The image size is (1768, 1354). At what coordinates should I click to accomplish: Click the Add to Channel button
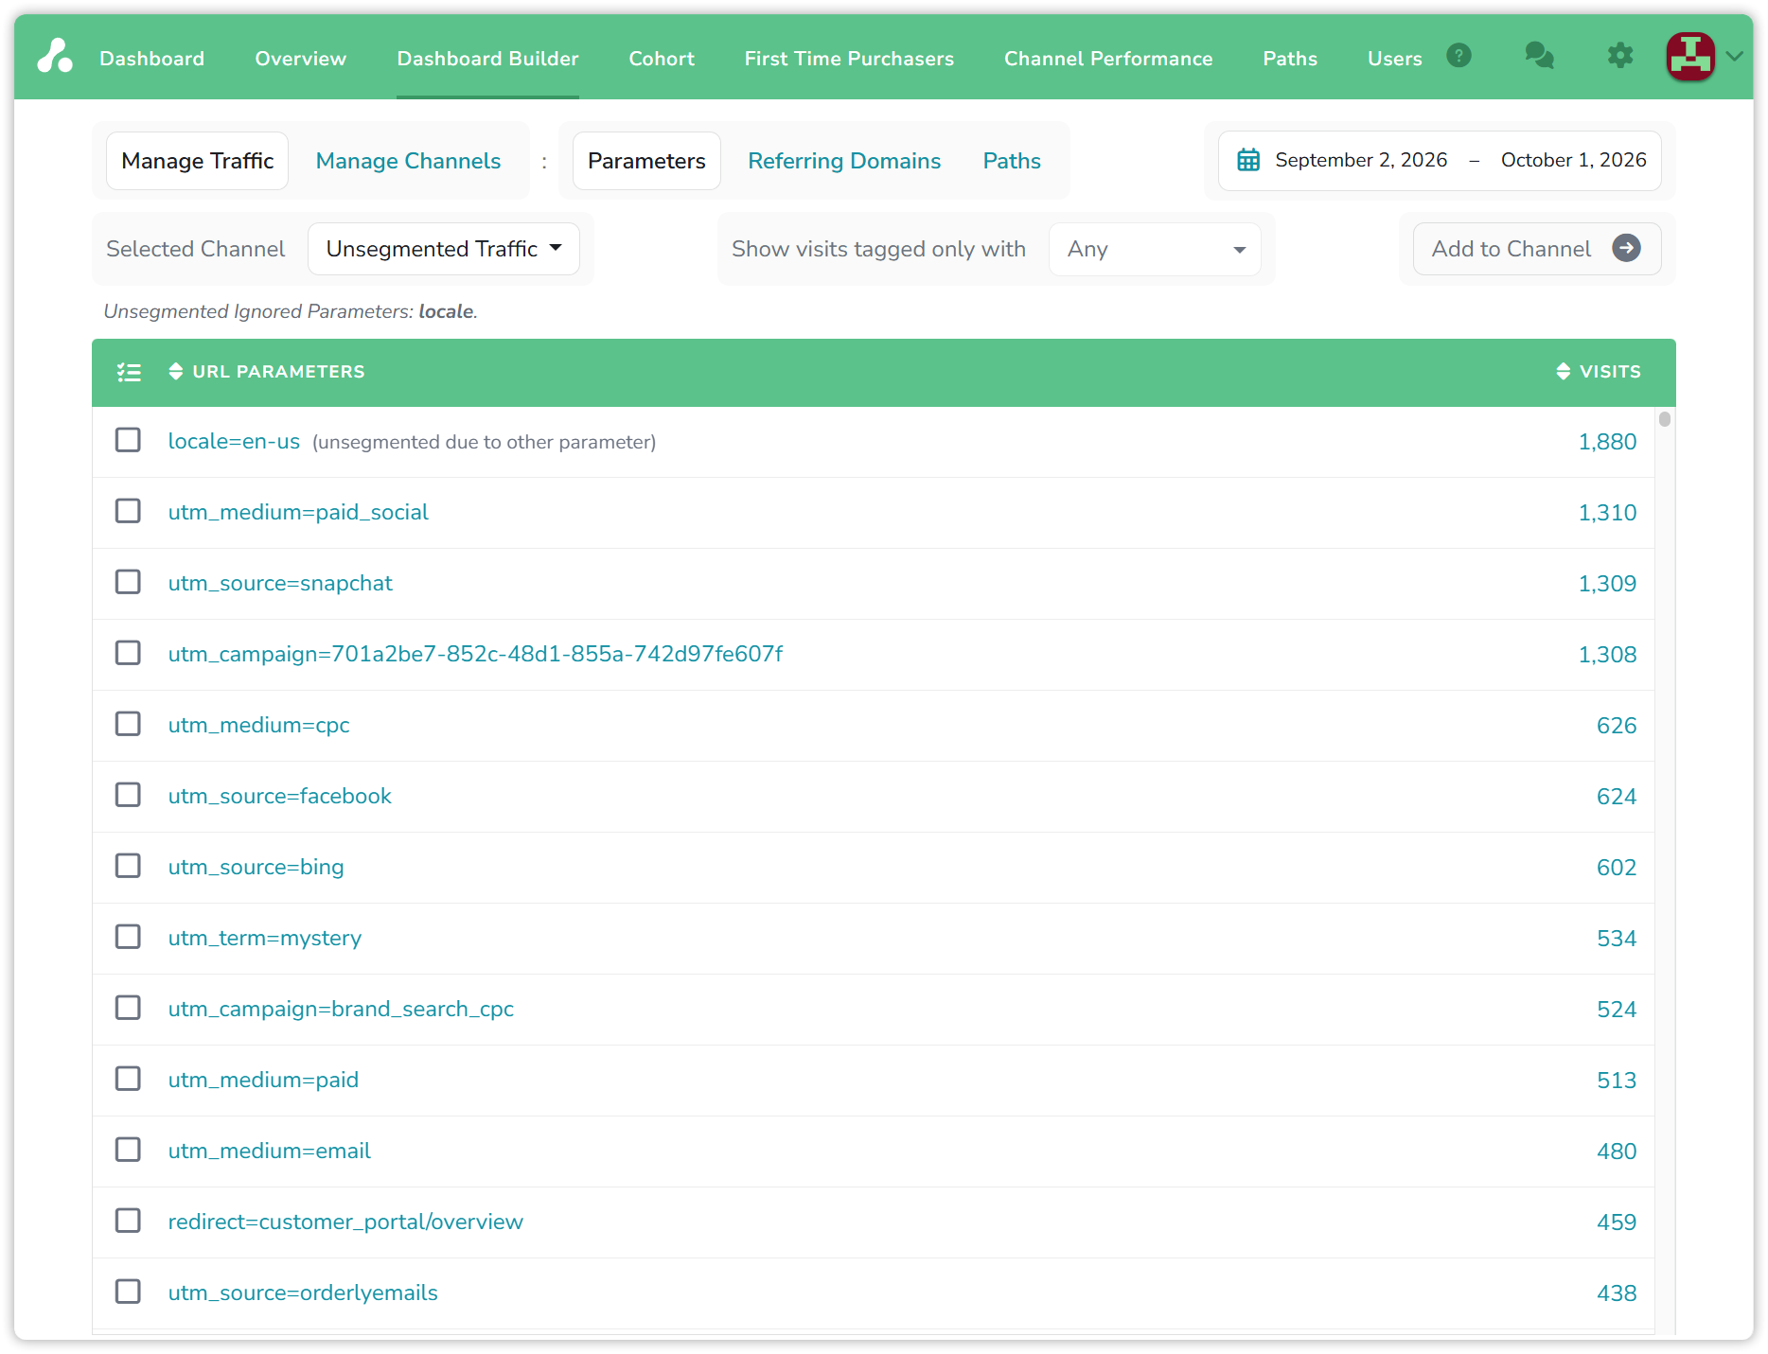click(x=1537, y=249)
